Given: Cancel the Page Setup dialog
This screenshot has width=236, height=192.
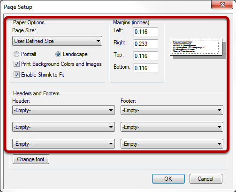Looking at the screenshot, I should (x=206, y=179).
